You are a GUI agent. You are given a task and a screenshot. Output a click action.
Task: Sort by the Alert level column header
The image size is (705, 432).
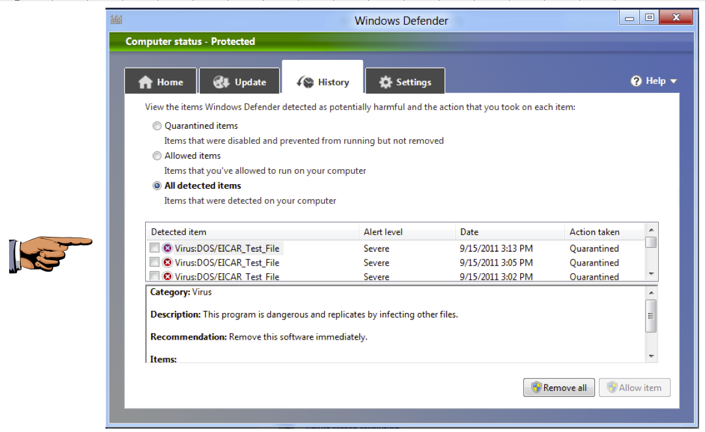383,232
